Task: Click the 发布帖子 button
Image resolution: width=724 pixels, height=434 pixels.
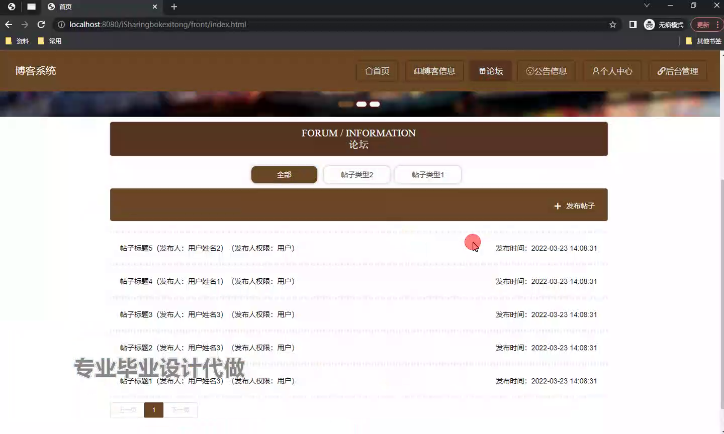Action: 574,206
